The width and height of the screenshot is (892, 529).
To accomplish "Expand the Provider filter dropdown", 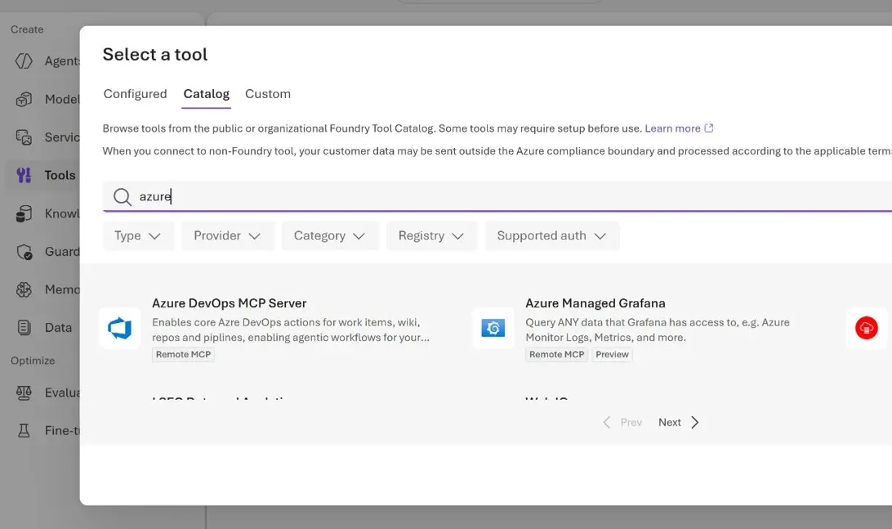I will pyautogui.click(x=228, y=235).
